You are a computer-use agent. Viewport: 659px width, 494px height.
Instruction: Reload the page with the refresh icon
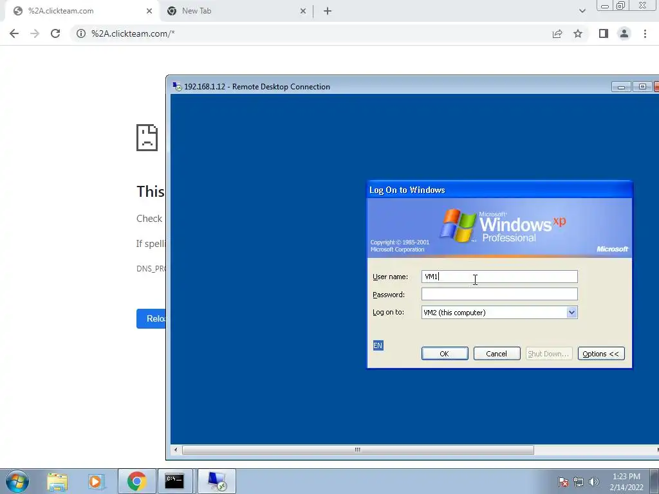pyautogui.click(x=55, y=33)
